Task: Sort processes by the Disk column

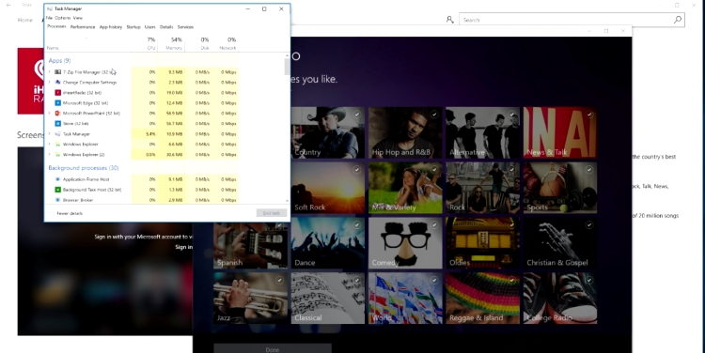Action: pos(198,43)
